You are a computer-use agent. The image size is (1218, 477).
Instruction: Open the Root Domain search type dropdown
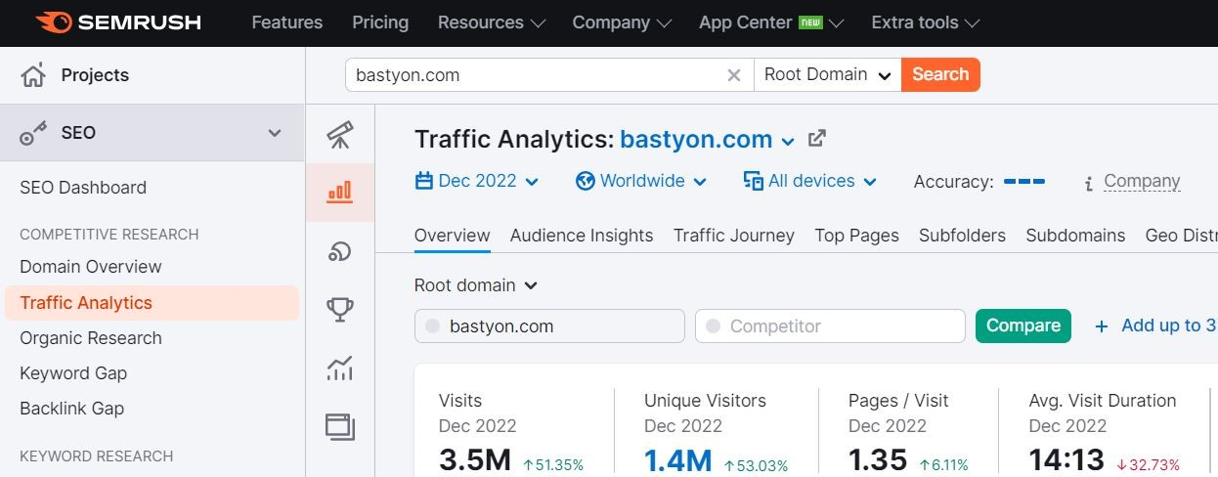(827, 74)
